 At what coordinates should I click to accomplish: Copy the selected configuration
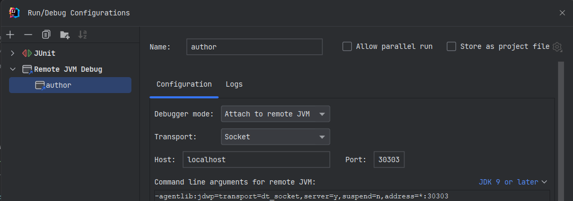46,35
